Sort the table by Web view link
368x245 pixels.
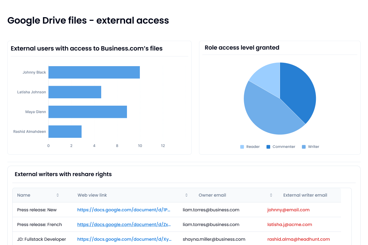[186, 195]
